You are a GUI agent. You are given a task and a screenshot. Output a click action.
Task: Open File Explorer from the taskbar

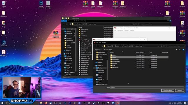tap(41, 103)
